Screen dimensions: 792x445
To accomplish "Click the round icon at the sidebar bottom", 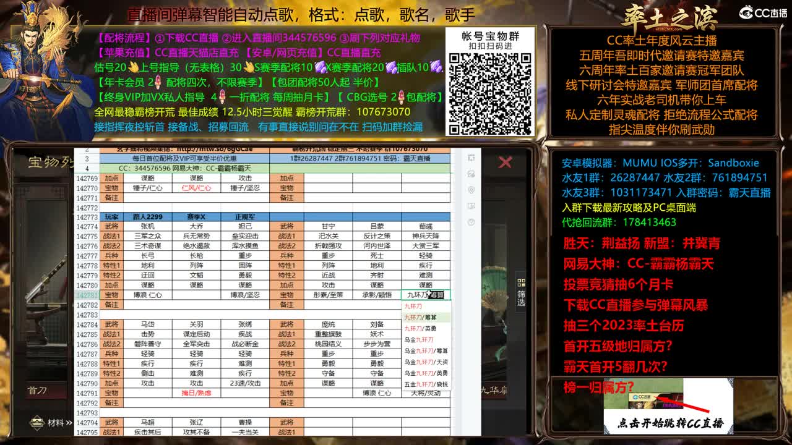I will click(x=471, y=222).
